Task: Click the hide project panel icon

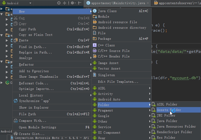Action: click(x=80, y=3)
